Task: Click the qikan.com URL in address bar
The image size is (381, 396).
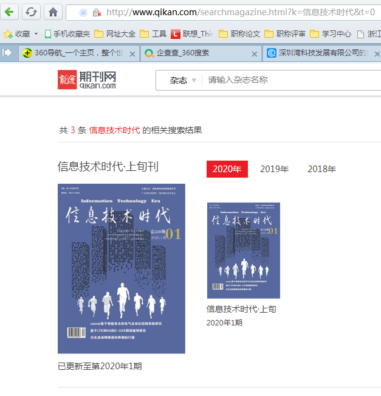Action: click(241, 12)
